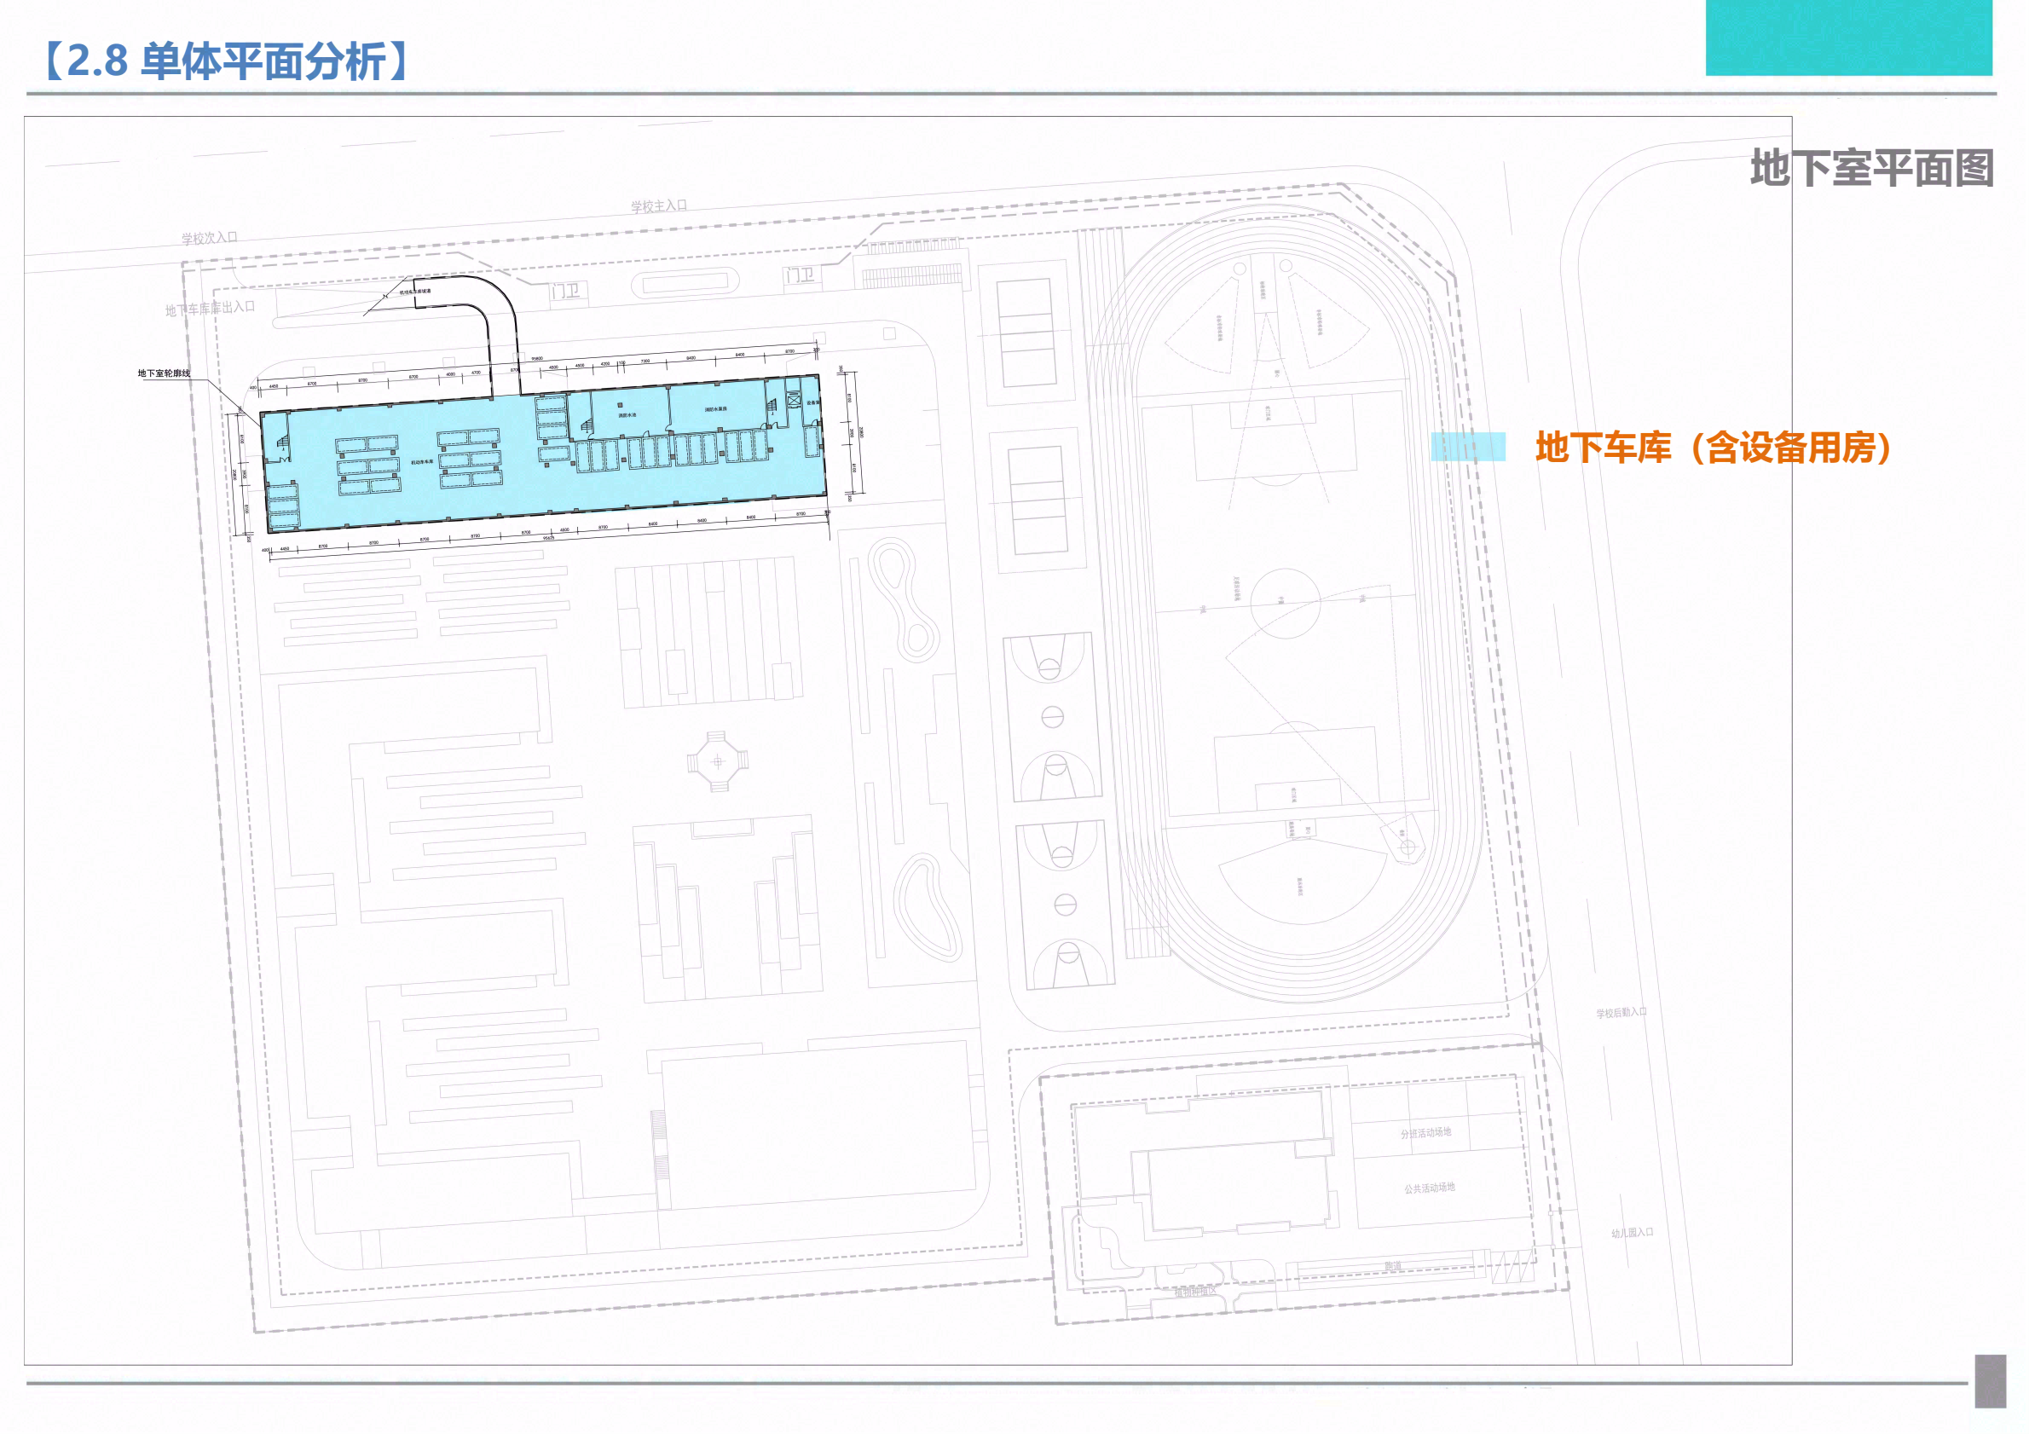This screenshot has height=1434, width=2029.
Task: Click the 跑道 label in kindergarten
Action: pos(1393,1267)
